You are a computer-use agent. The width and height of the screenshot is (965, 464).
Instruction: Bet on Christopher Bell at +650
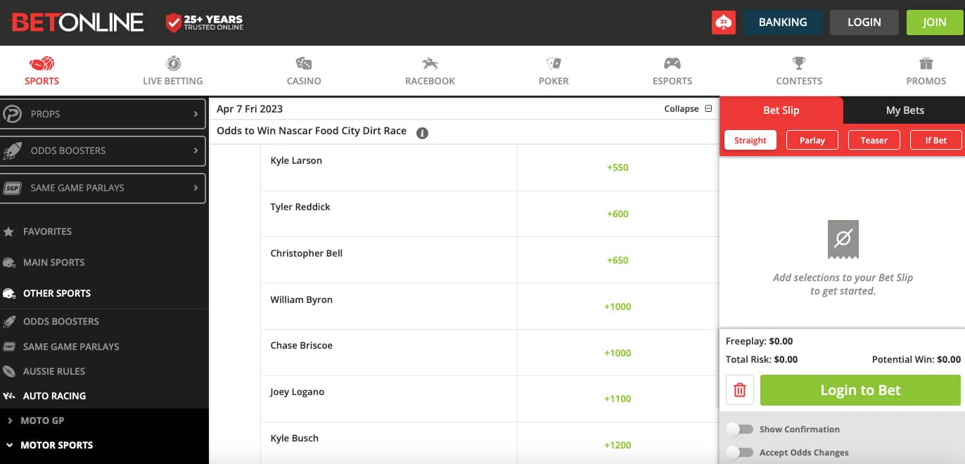point(618,260)
